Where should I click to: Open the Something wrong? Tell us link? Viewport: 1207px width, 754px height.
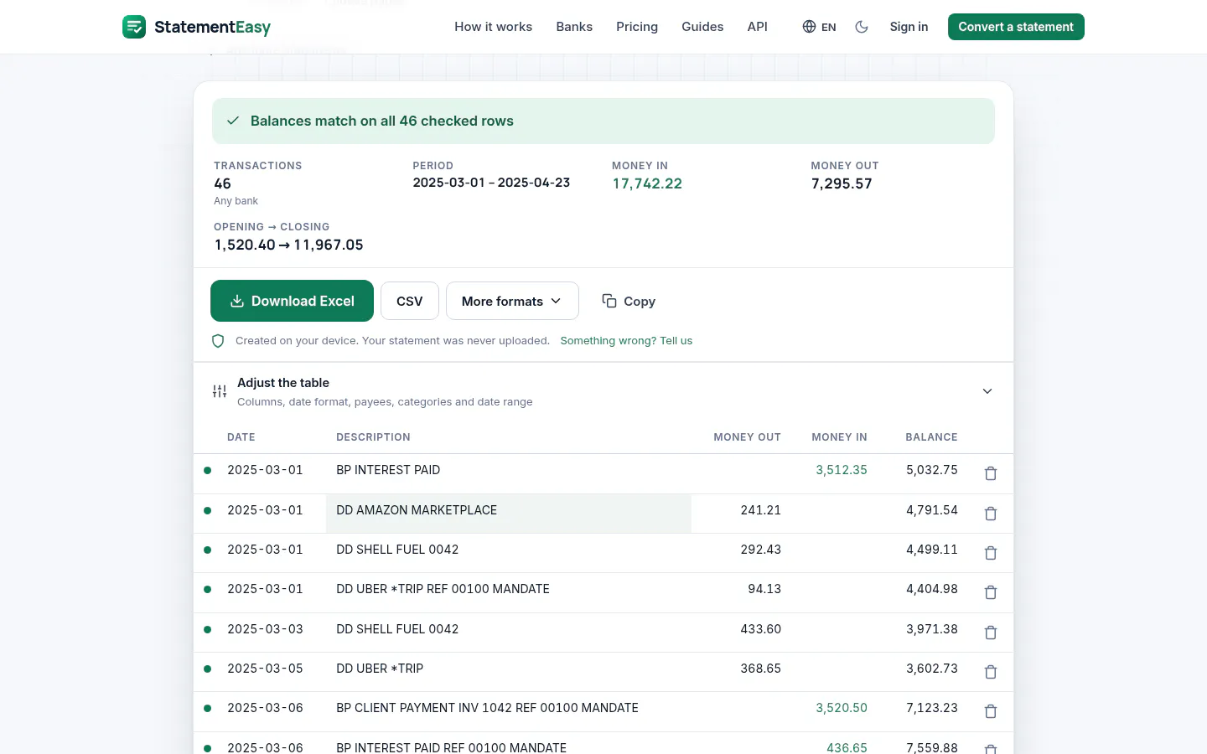(x=626, y=341)
